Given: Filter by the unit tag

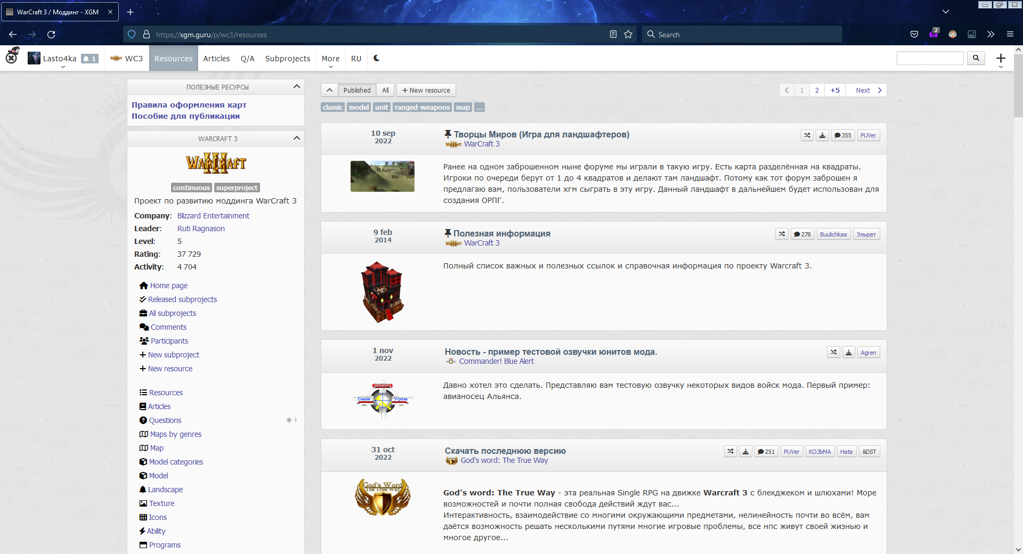Looking at the screenshot, I should click(381, 107).
